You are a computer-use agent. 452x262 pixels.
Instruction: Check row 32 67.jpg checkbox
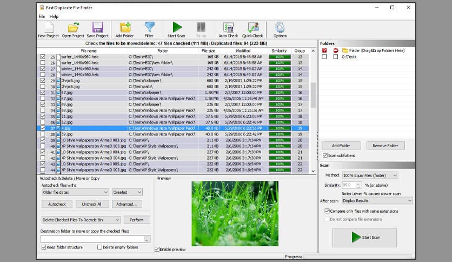click(x=43, y=99)
